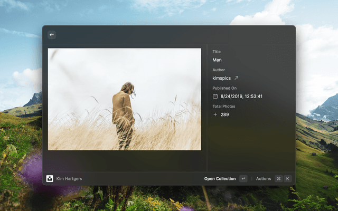The image size is (338, 211).
Task: Click the published date 8/24/2019, 12:53:41
Action: pyautogui.click(x=241, y=97)
